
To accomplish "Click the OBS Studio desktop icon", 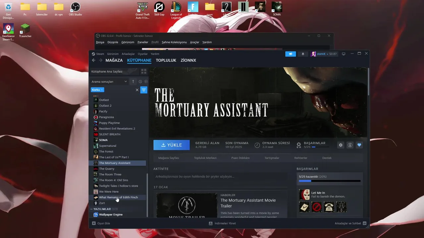I will coord(75,9).
